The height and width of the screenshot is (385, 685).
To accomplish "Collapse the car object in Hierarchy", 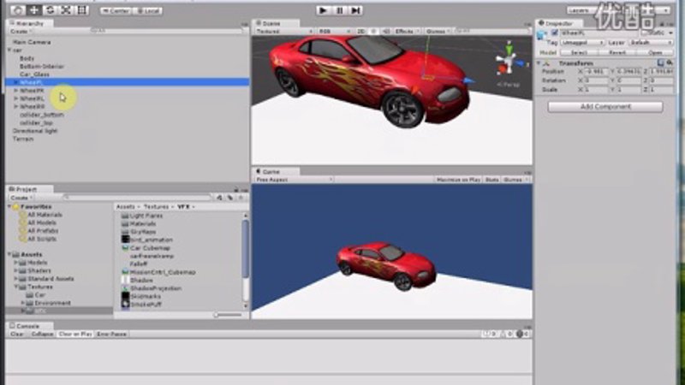I will tap(10, 50).
